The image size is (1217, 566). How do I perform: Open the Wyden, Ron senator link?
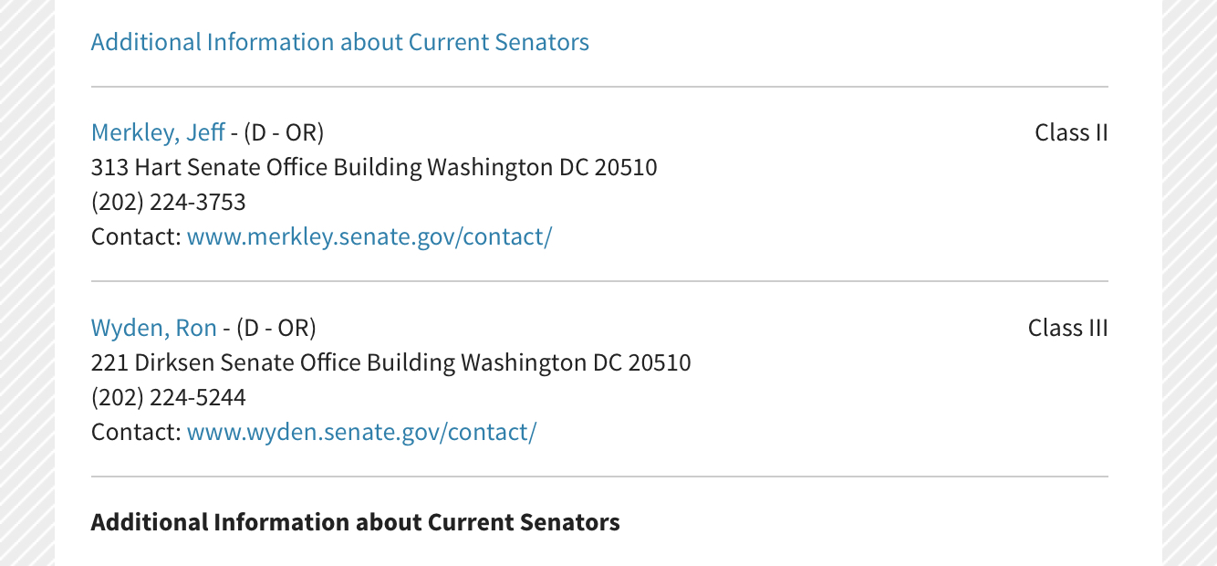tap(153, 328)
